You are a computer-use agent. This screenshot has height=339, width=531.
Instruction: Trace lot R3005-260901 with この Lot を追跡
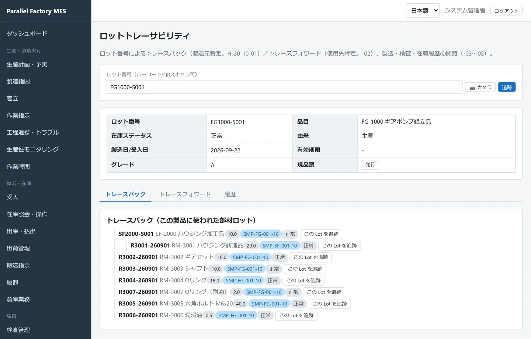point(330,304)
